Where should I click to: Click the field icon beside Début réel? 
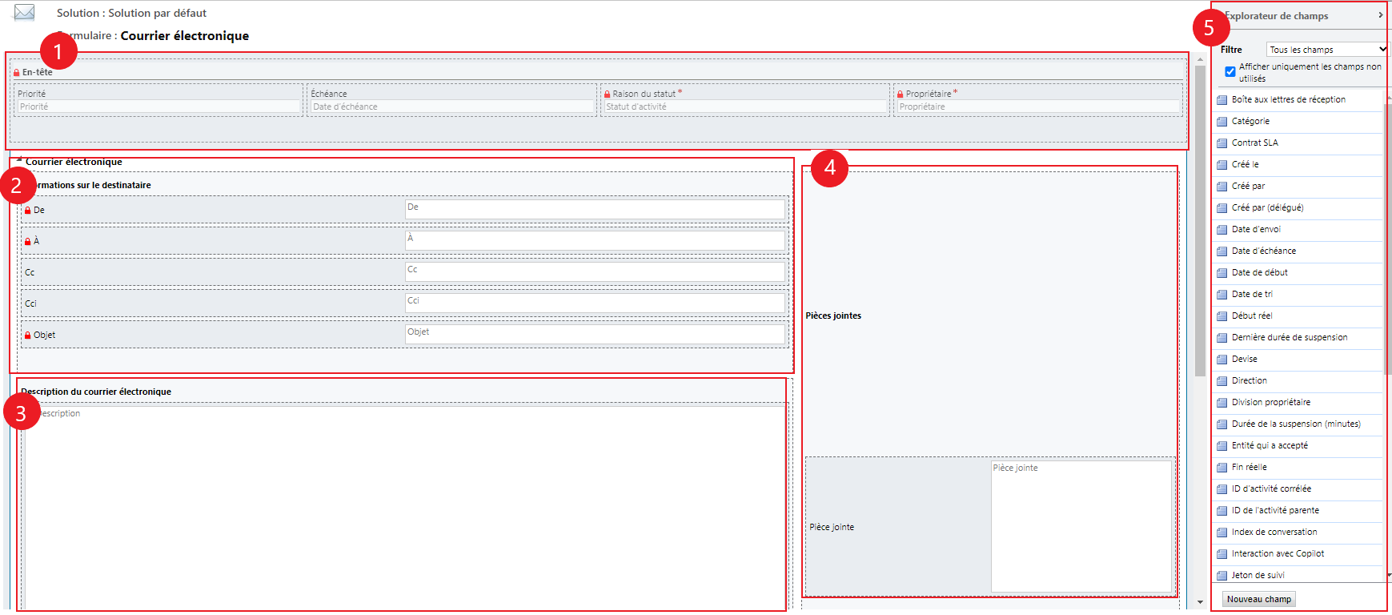[1222, 316]
